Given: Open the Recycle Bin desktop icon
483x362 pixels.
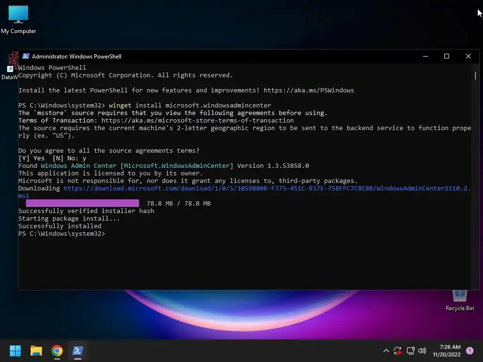Looking at the screenshot, I should [x=459, y=301].
